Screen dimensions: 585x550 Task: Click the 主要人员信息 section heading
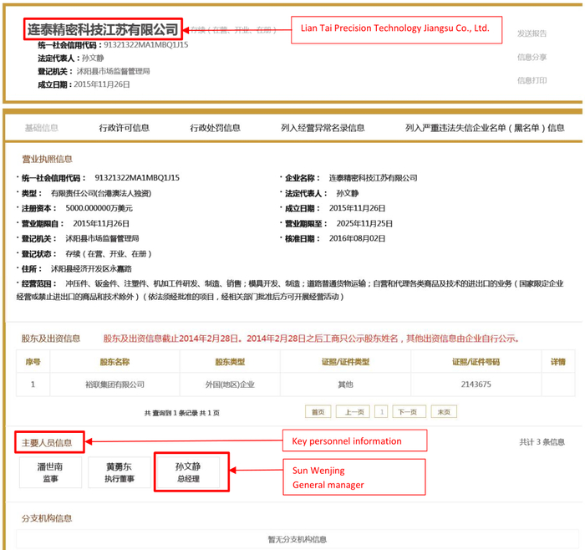click(x=47, y=443)
